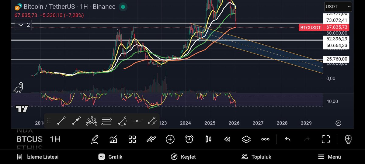The width and height of the screenshot is (365, 164).
Task: Choose the horizontal line tool
Action: [137, 121]
